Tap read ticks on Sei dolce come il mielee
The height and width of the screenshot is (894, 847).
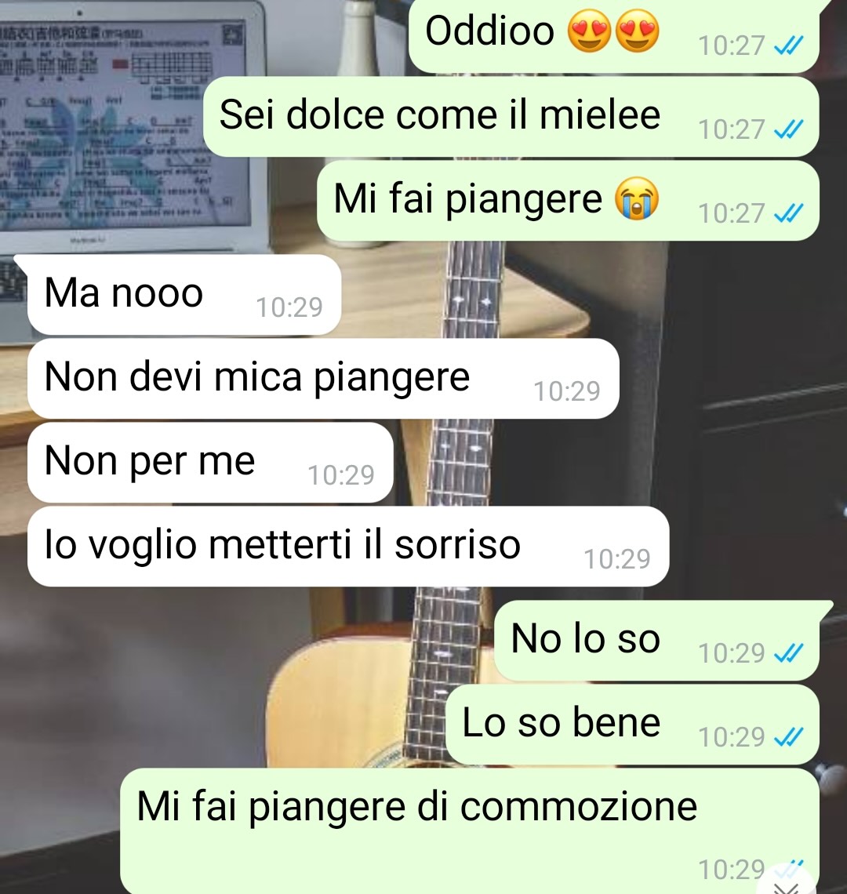pyautogui.click(x=789, y=129)
